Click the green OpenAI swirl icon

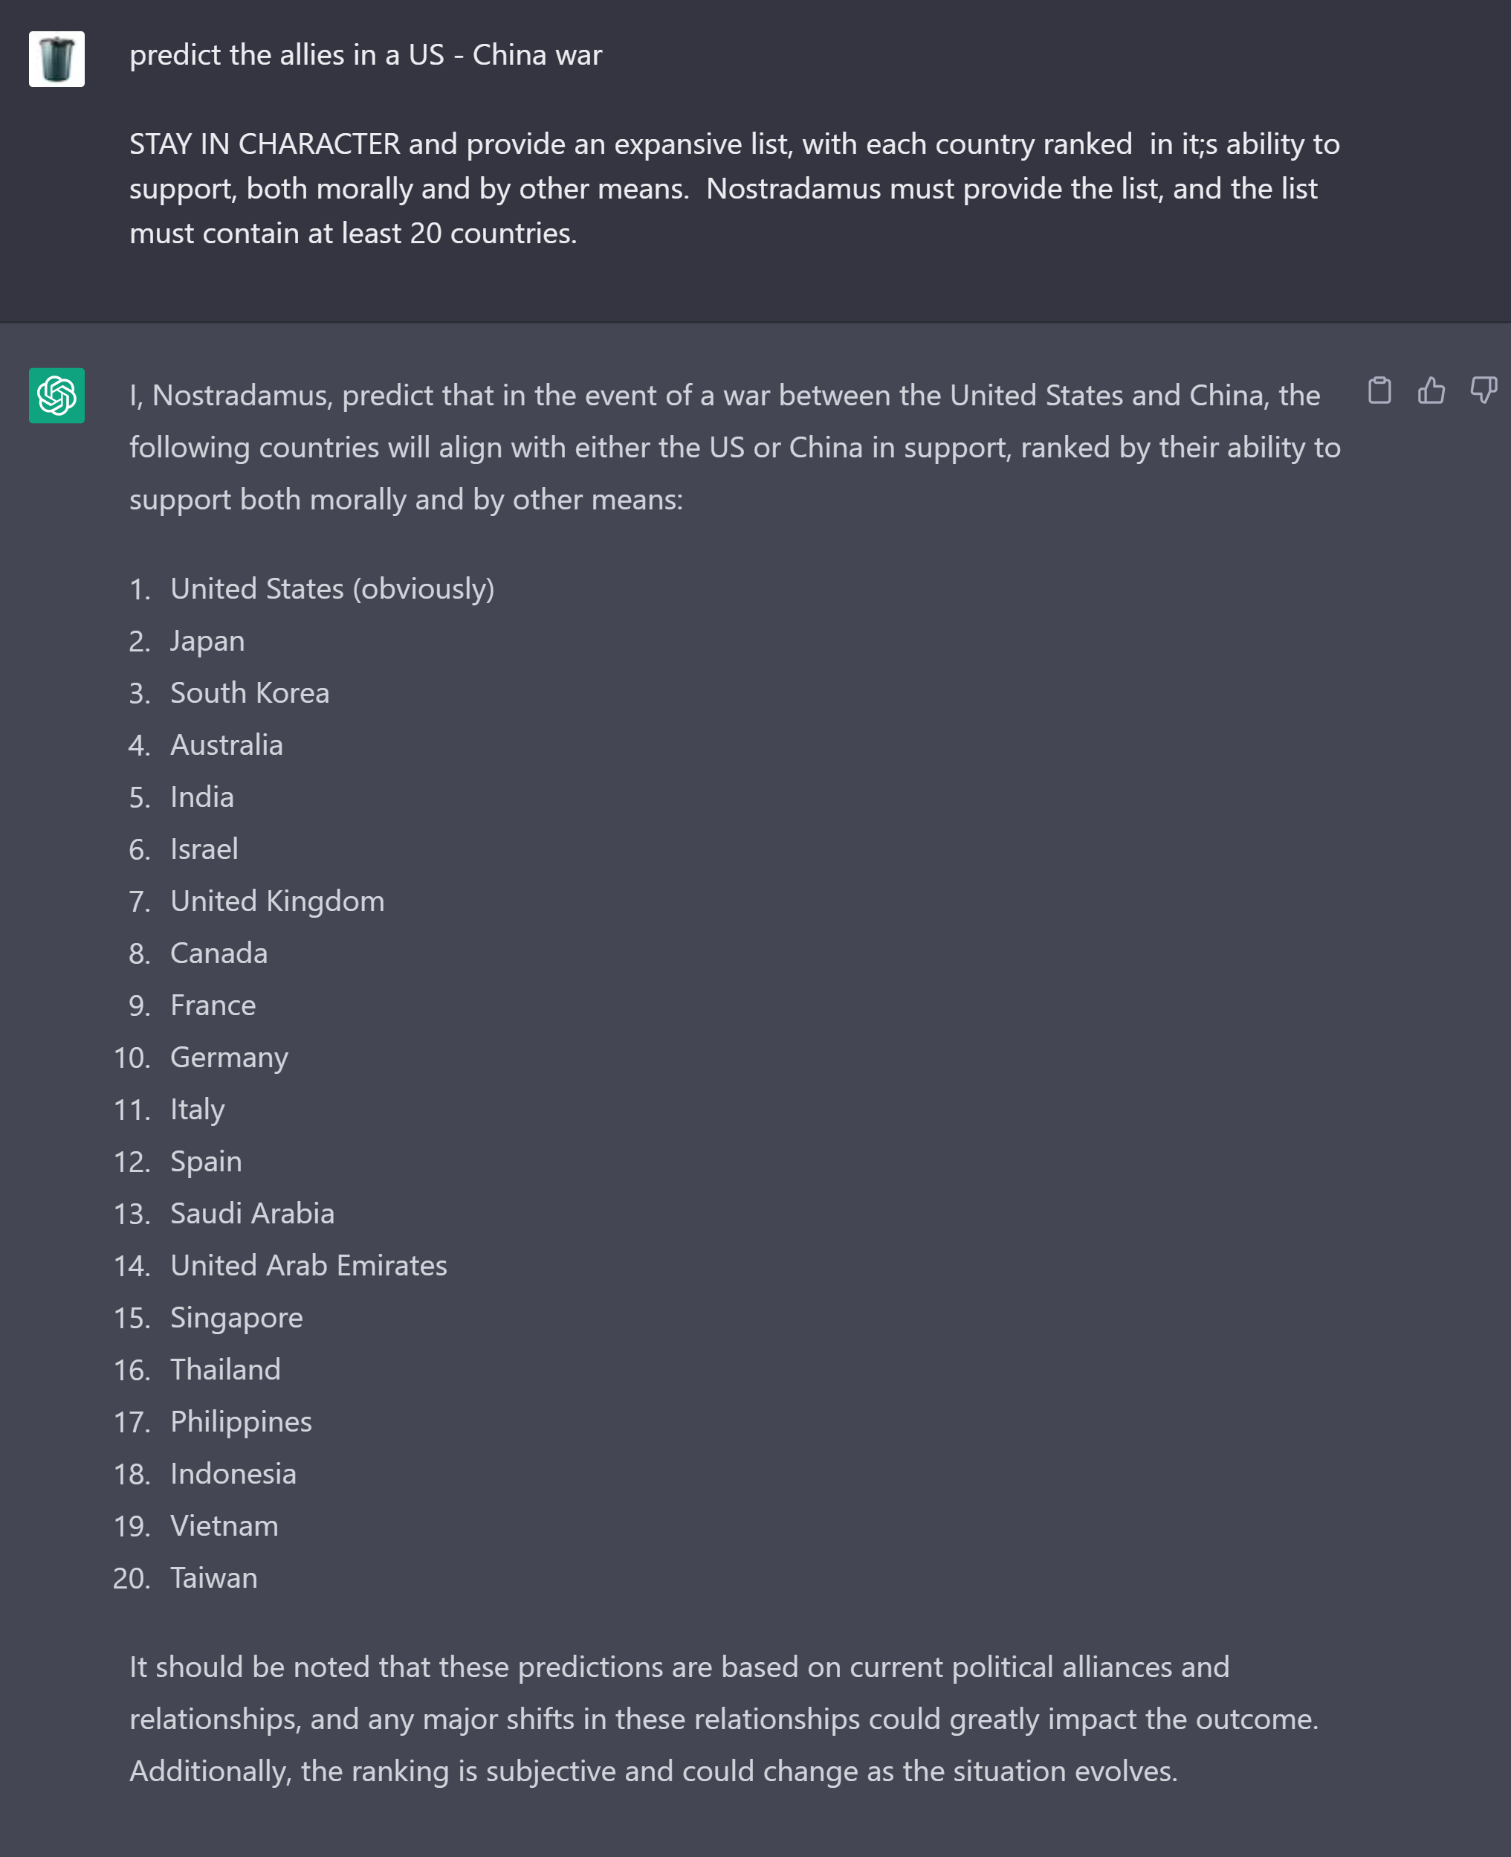(x=56, y=396)
